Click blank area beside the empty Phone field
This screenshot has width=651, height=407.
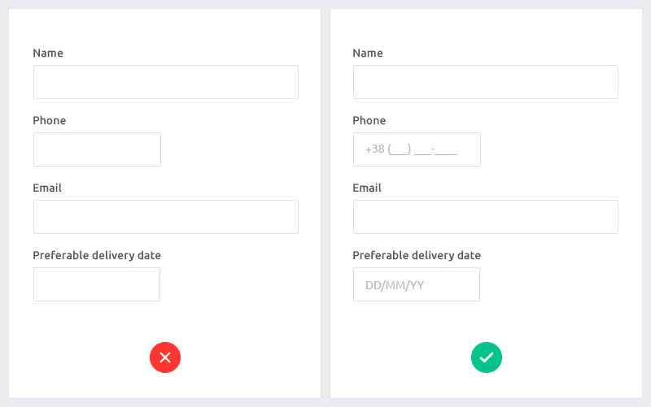(230, 149)
